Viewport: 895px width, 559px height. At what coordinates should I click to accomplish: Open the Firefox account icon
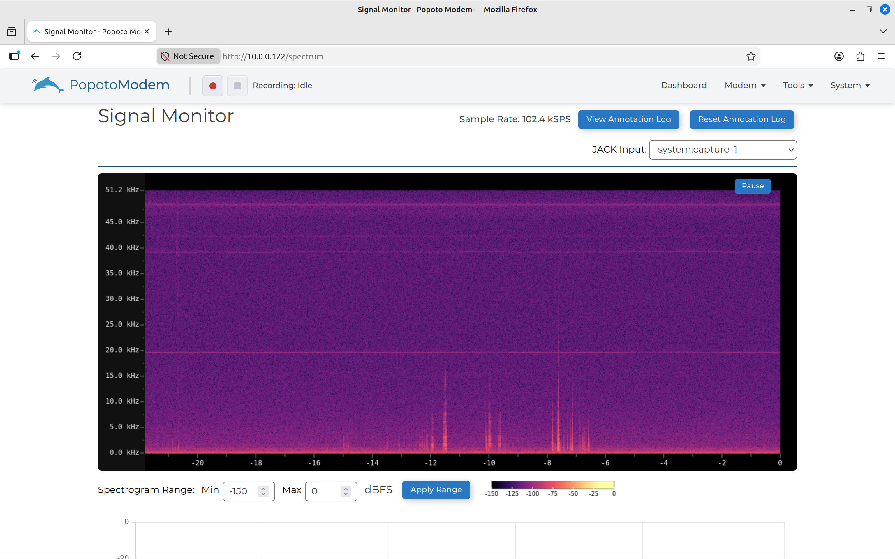tap(839, 56)
